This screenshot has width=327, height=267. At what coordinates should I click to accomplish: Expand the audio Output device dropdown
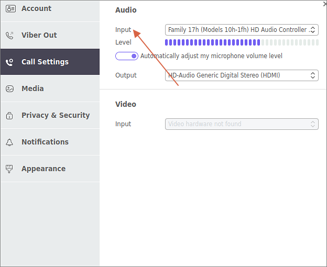pos(242,75)
